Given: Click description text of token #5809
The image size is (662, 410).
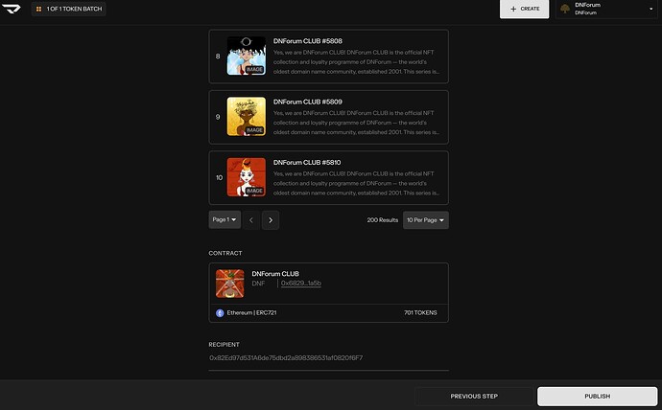Looking at the screenshot, I should [x=356, y=123].
